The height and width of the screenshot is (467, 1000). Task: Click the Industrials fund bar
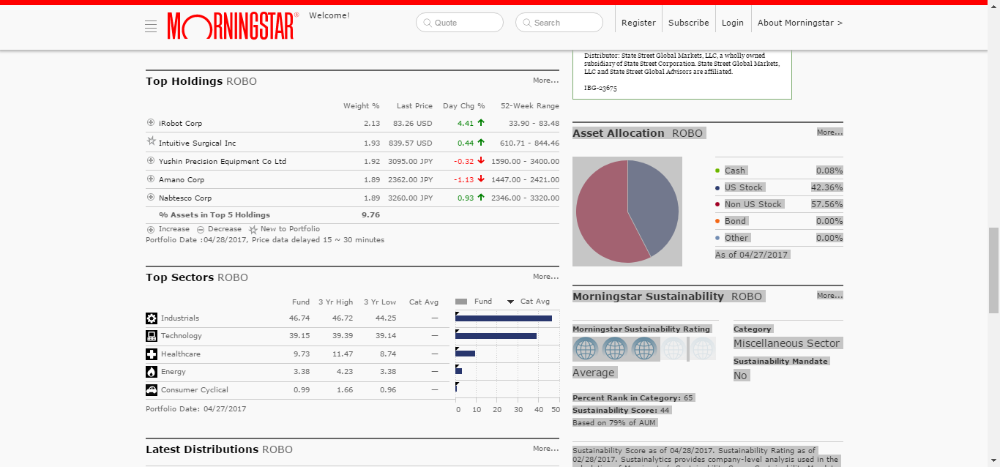504,318
